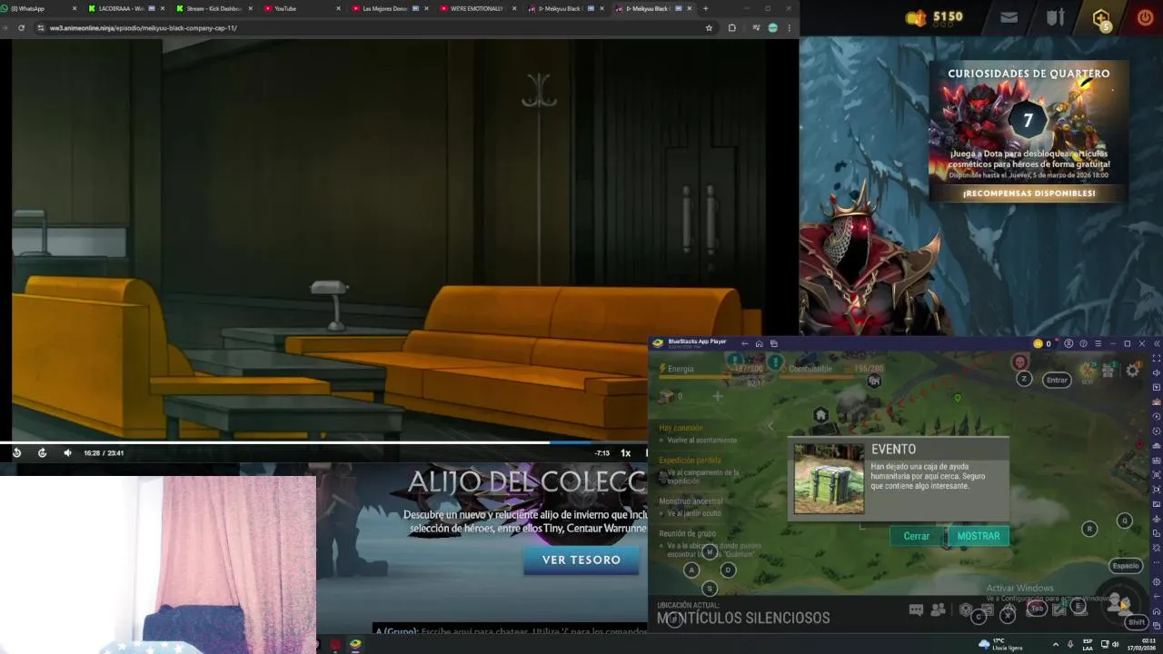Open the Windows taskbar volume icon
Image resolution: width=1163 pixels, height=654 pixels.
(1115, 644)
